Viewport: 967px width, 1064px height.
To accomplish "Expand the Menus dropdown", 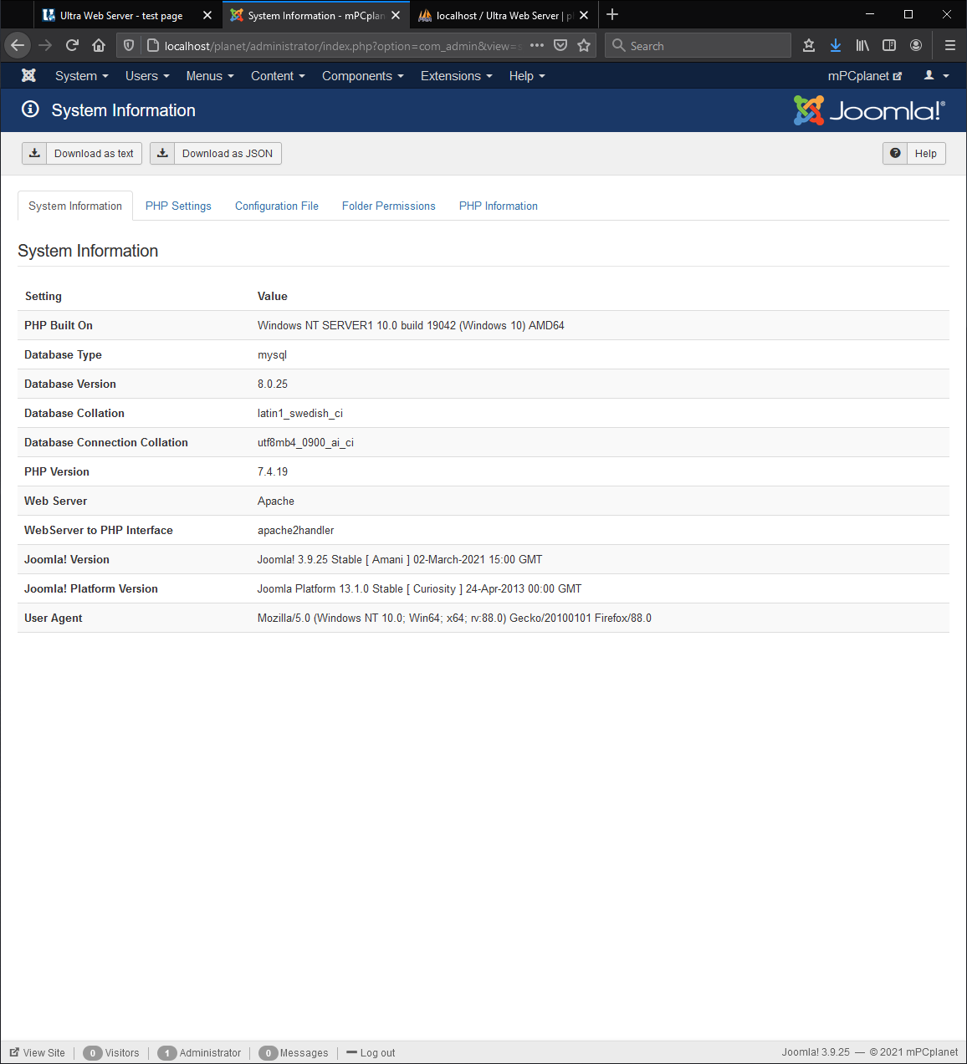I will [210, 75].
